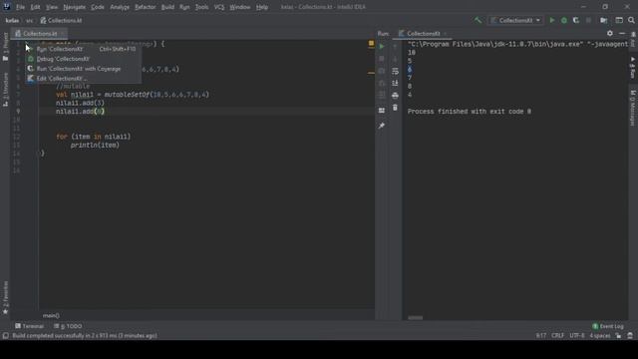Open the Navigate menu
638x359 pixels.
point(75,7)
